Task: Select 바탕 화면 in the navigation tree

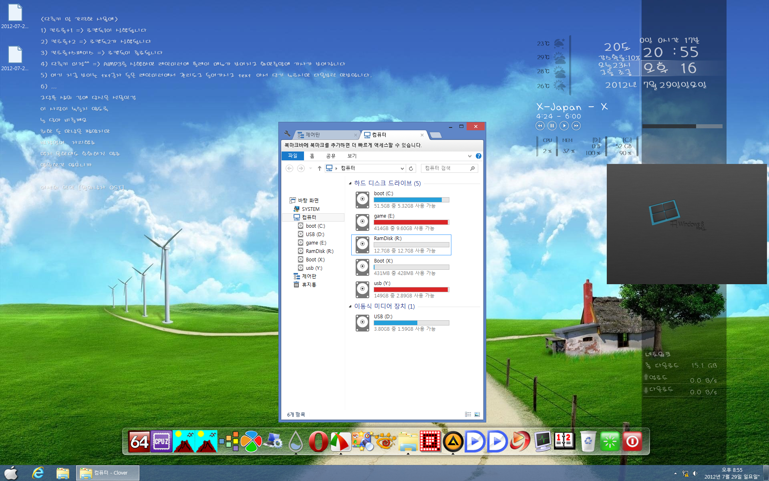Action: 304,200
